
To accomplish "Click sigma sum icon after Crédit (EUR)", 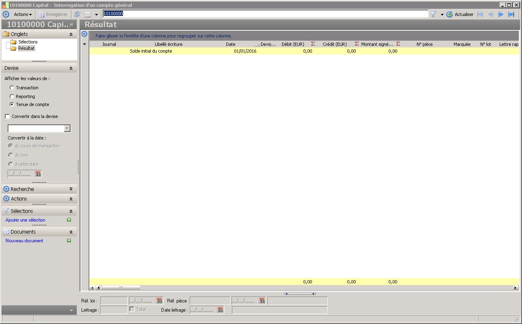I will click(356, 44).
